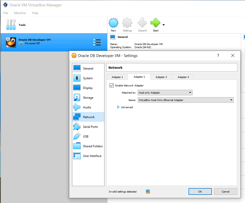Switch to Adapter 2 tab
The image size is (245, 203).
[139, 77]
